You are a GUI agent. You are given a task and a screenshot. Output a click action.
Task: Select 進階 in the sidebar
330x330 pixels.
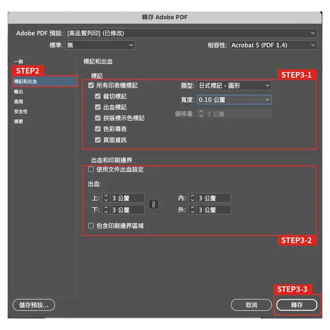19,102
